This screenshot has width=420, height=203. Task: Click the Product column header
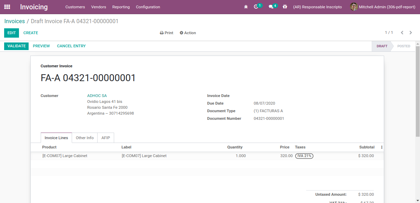point(49,147)
